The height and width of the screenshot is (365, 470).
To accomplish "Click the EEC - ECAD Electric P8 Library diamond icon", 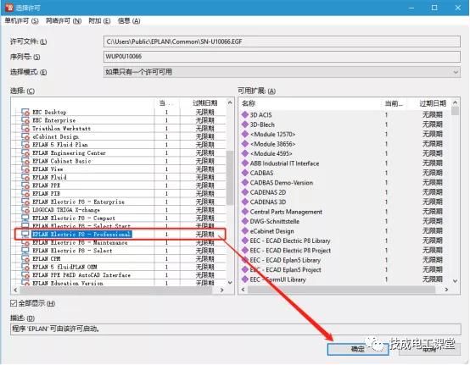I will (x=245, y=241).
